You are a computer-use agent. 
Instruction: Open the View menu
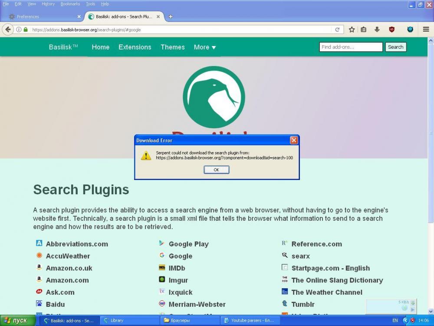pos(32,4)
